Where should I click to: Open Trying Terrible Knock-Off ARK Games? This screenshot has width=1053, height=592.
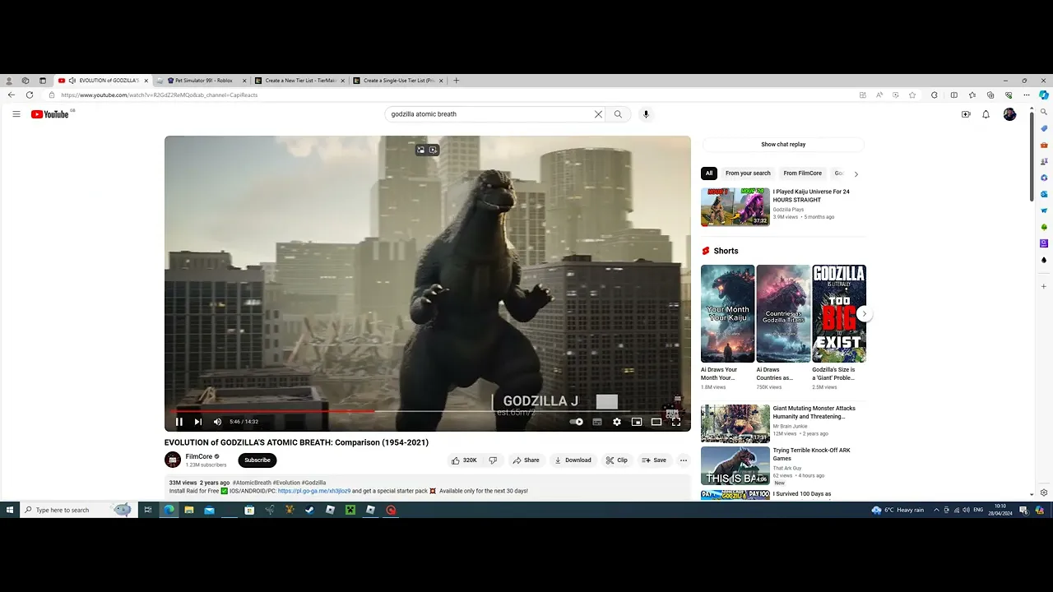(x=735, y=465)
